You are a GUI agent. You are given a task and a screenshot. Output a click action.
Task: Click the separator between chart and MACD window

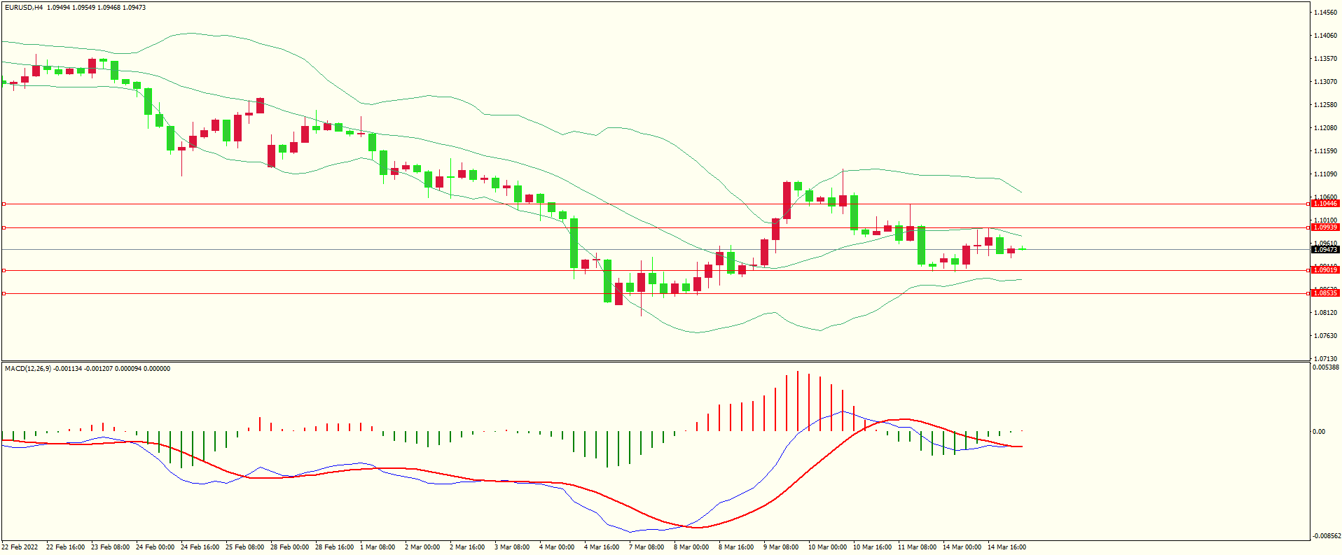point(655,361)
